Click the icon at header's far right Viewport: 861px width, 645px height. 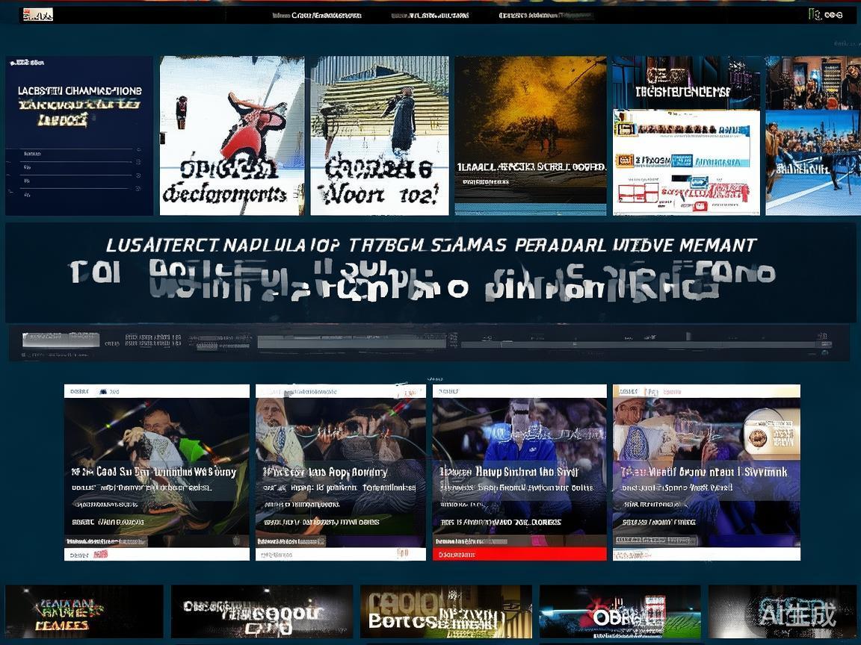(827, 14)
